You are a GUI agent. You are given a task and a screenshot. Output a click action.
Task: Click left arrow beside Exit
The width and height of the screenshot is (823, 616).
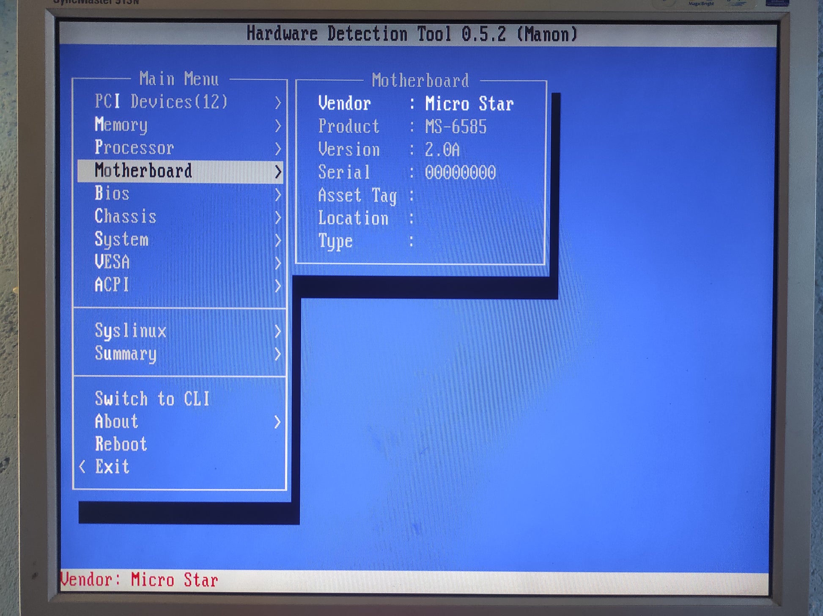82,467
